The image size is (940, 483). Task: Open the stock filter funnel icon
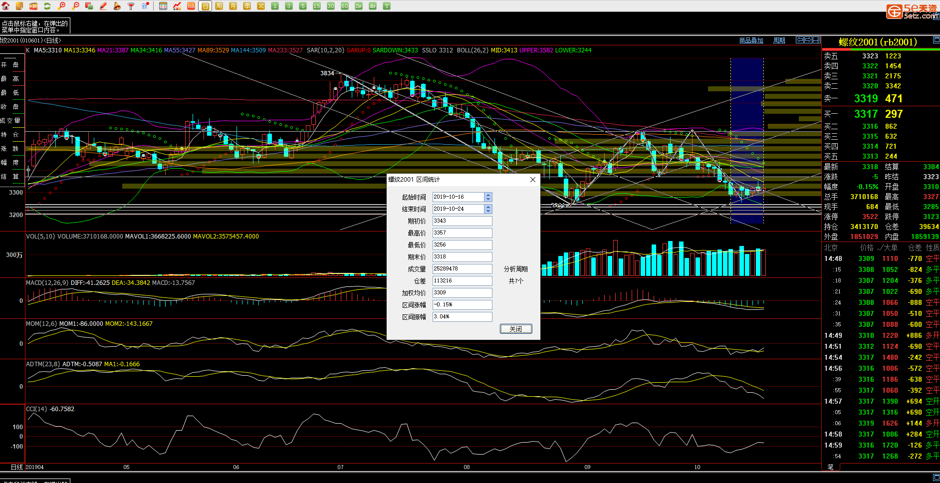(x=131, y=6)
